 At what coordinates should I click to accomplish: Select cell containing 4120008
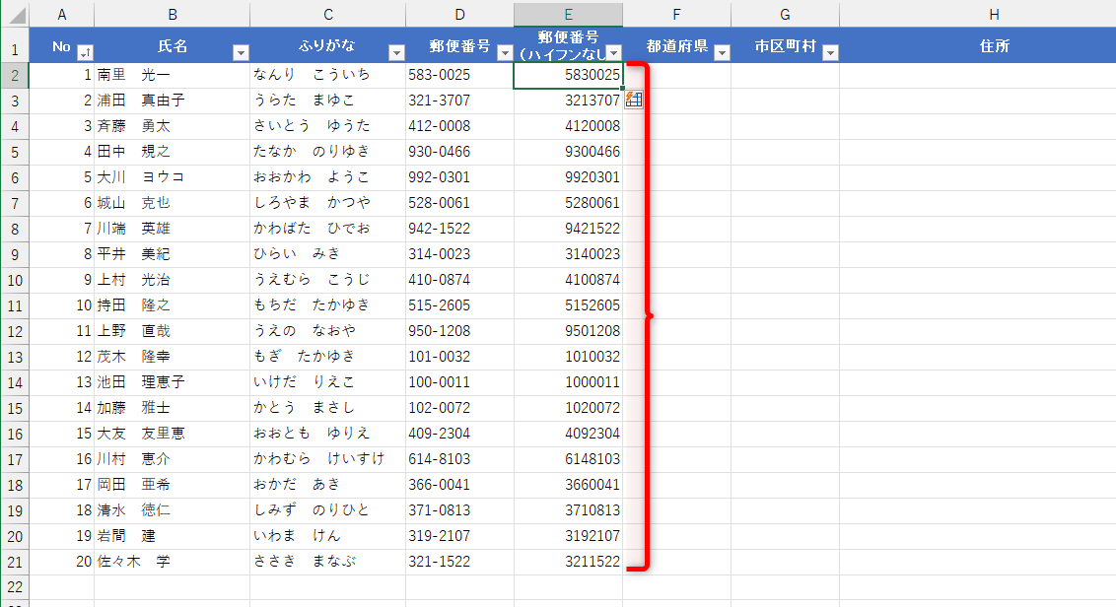click(x=568, y=126)
